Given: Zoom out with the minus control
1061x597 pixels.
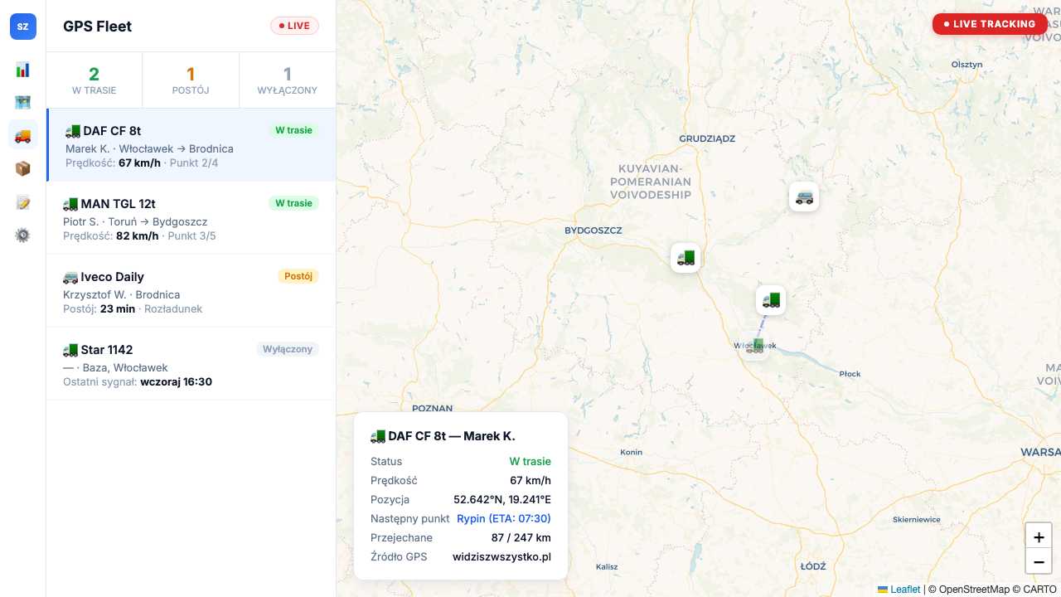Looking at the screenshot, I should point(1039,561).
